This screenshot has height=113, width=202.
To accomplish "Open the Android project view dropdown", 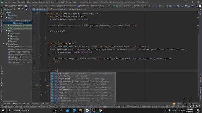I will pyautogui.click(x=10, y=9).
